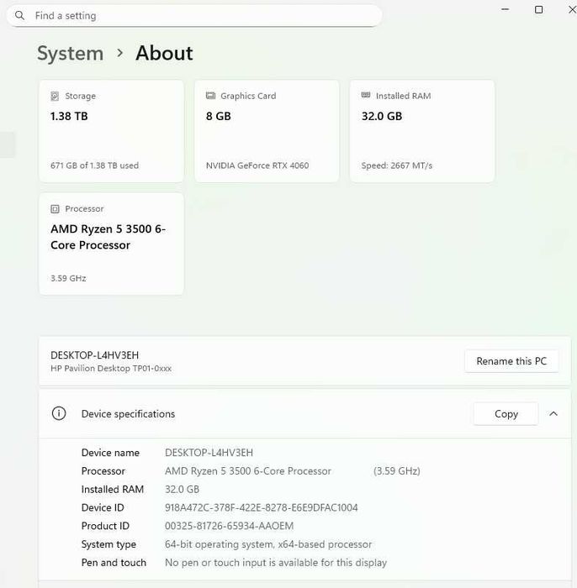Collapse the Device specifications section
This screenshot has height=588, width=577.
[x=553, y=413]
